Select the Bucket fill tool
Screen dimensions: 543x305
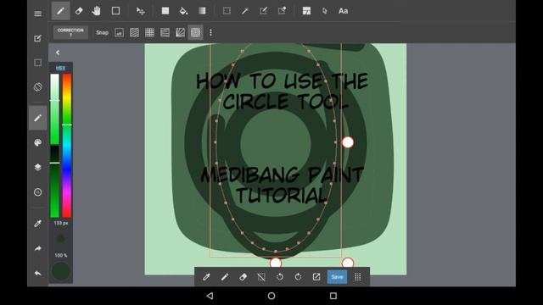point(183,11)
